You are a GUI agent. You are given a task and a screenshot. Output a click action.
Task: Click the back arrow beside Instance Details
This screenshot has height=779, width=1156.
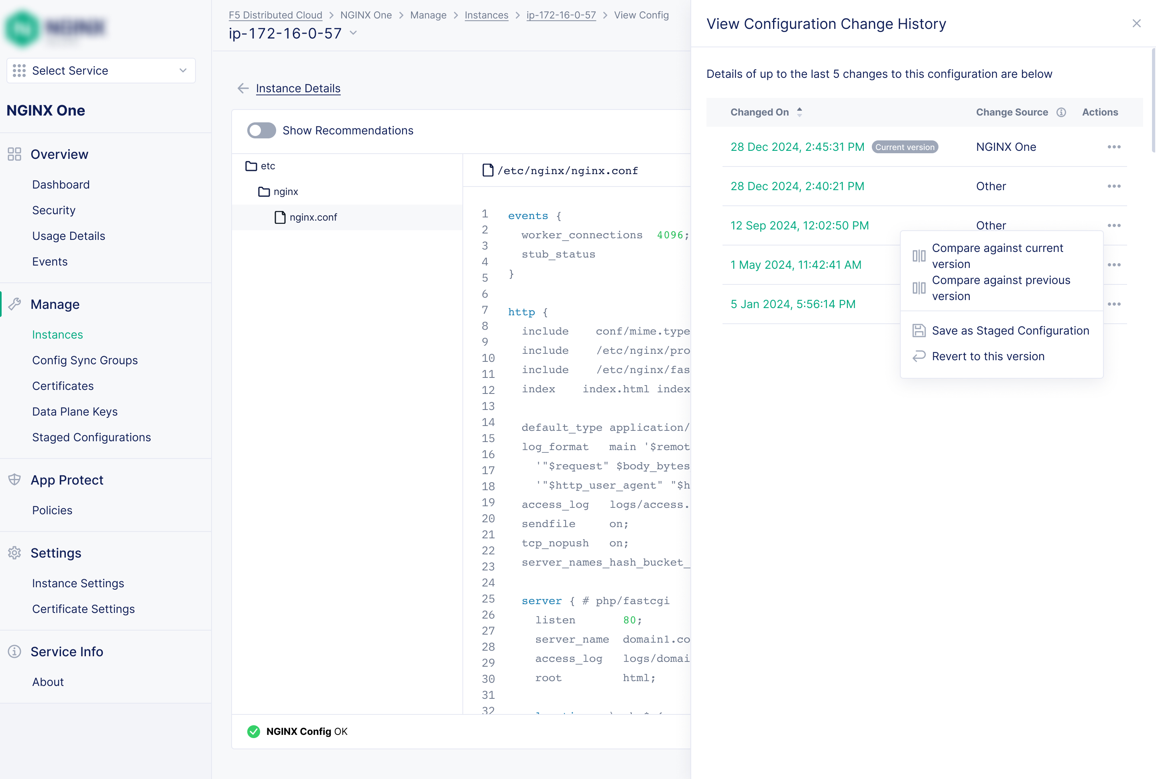click(243, 88)
